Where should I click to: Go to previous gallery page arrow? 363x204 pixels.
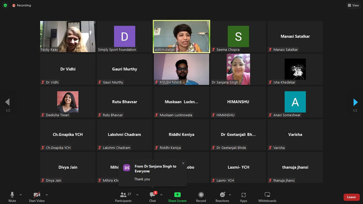(7, 102)
